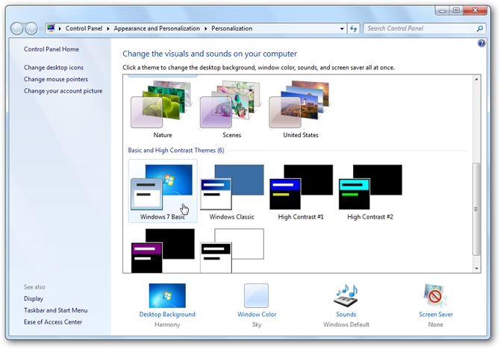This screenshot has width=500, height=349.
Task: Select the purple High Contrast Black theme
Action: (x=163, y=251)
